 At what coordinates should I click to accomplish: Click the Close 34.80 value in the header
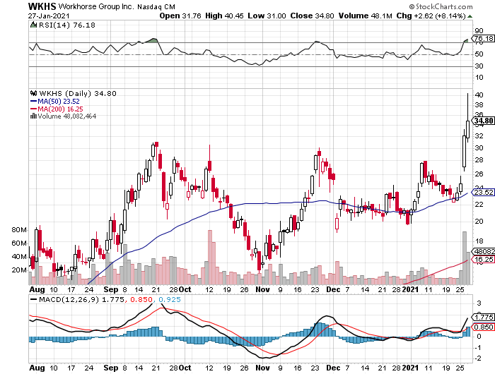point(312,16)
